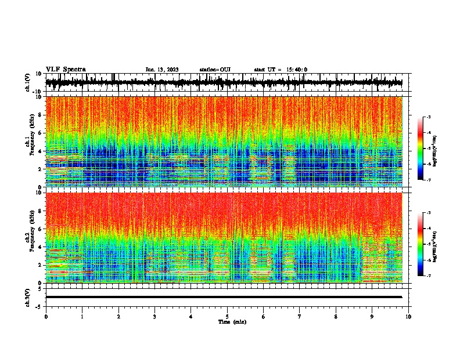Click the 'station=OUI' header label
The image size is (460, 355).
coord(215,70)
